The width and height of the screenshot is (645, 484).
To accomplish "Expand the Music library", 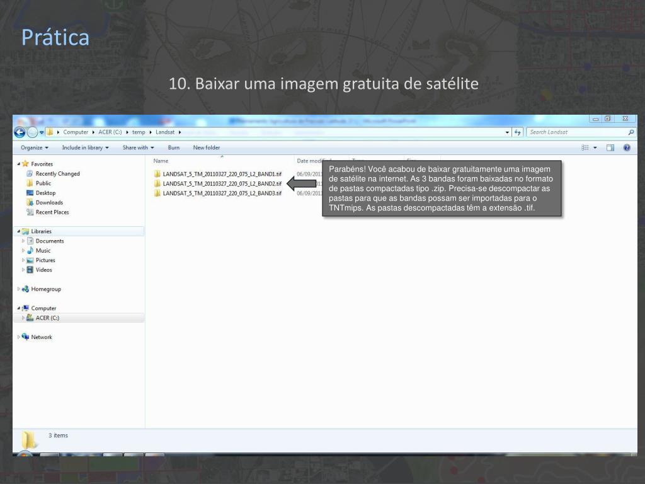I will click(23, 250).
